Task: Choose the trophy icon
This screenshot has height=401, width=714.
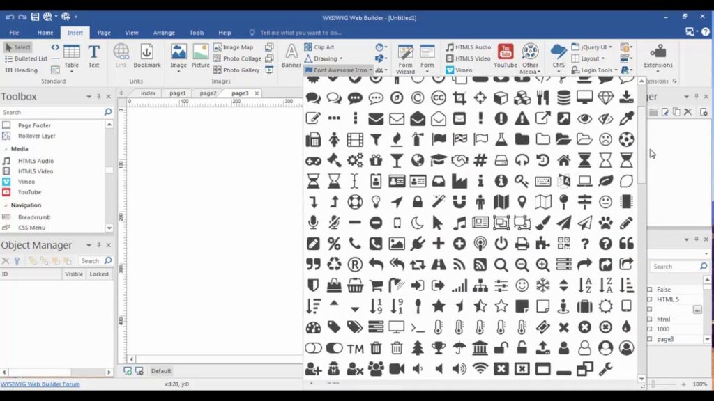Action: click(x=439, y=348)
